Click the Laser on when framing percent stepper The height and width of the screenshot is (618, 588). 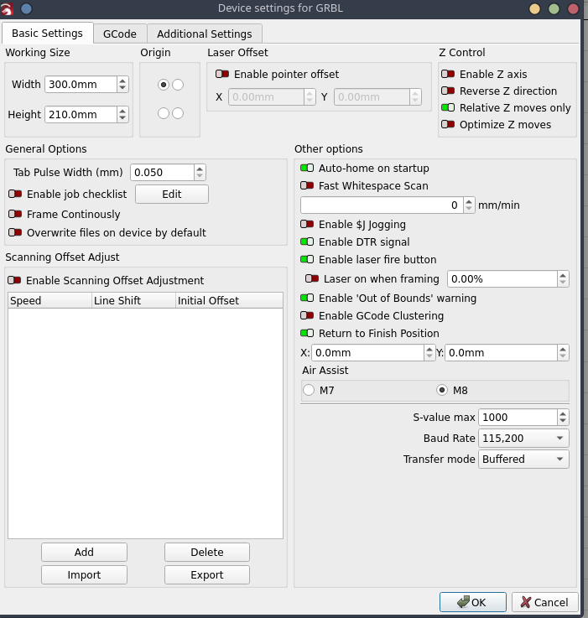[563, 279]
